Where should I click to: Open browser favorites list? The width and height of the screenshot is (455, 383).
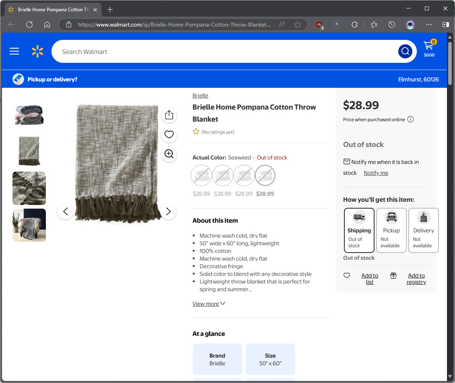[374, 25]
